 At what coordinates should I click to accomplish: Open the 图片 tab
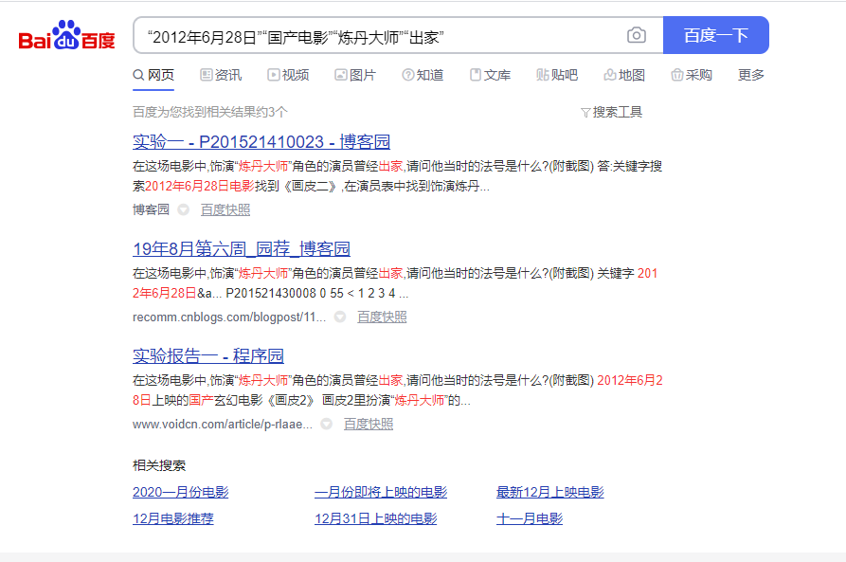click(x=355, y=75)
